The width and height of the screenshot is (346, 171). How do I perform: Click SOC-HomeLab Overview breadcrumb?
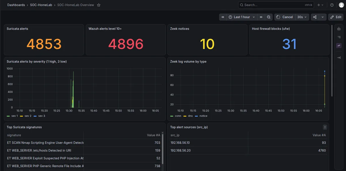tap(76, 5)
